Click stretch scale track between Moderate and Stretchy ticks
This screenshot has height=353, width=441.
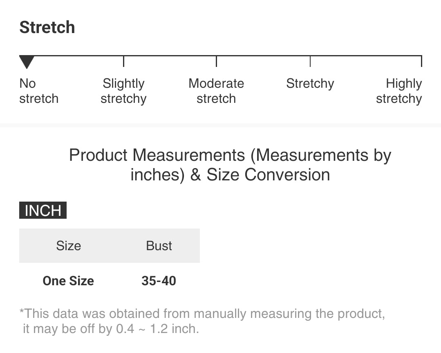click(x=263, y=56)
